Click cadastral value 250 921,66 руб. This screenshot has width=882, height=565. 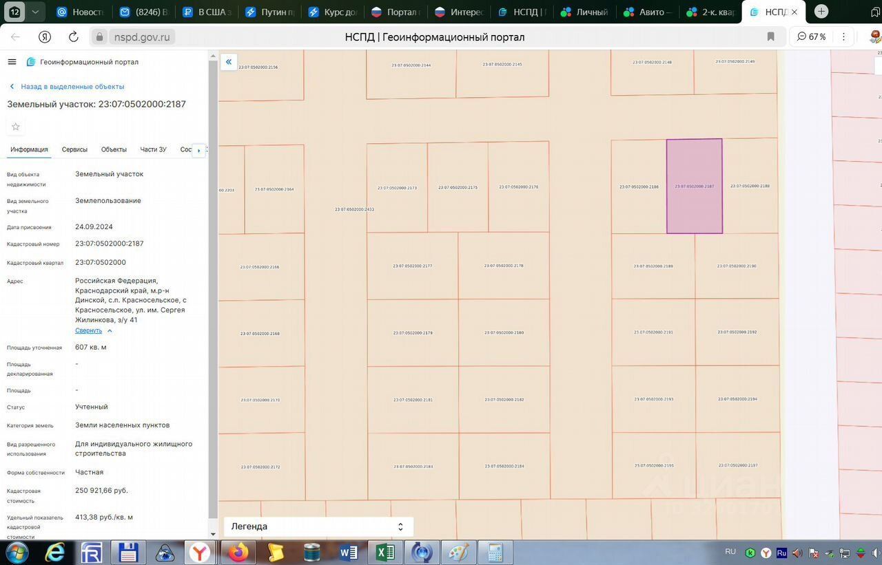tap(101, 491)
